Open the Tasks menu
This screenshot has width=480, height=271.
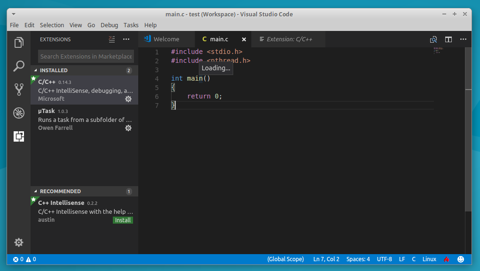tap(131, 25)
